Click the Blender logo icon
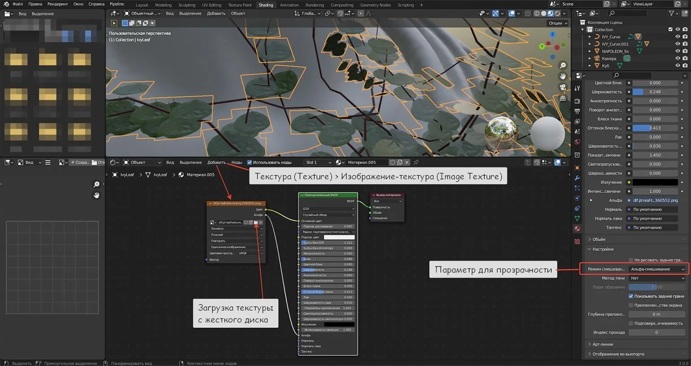Screen dimensions: 691x366 6,4
